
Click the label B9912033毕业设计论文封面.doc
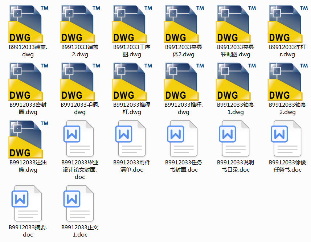pos(80,170)
